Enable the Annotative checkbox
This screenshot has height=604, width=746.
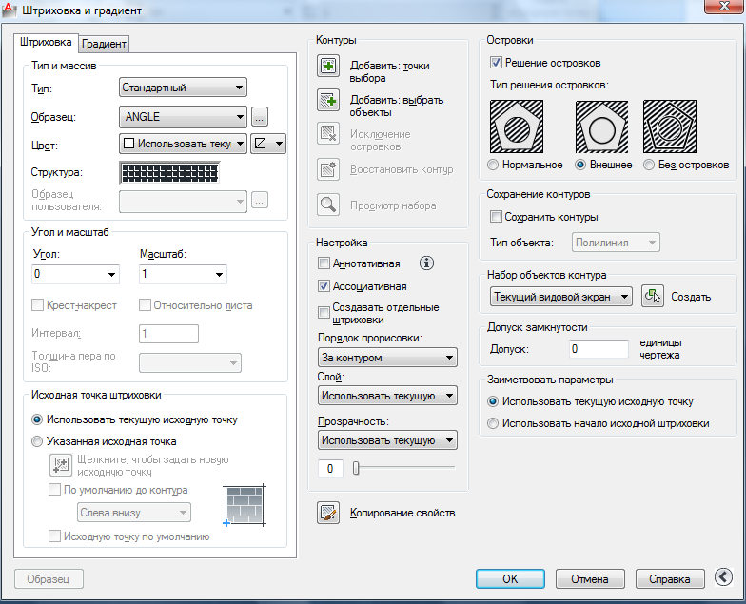tap(324, 263)
